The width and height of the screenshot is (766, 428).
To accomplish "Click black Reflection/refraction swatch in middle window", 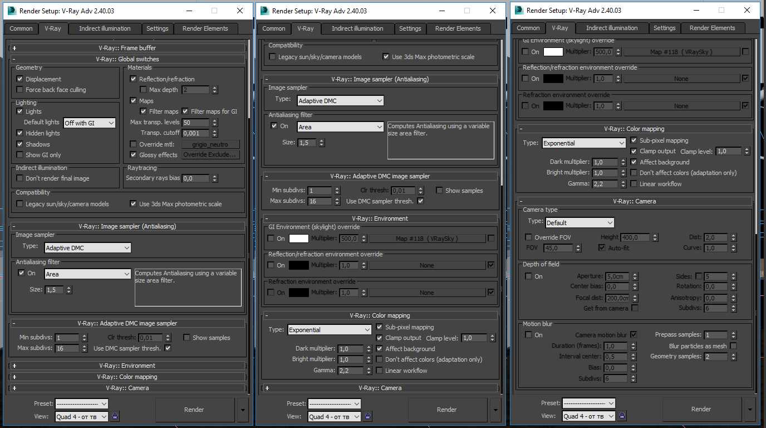I will pyautogui.click(x=299, y=265).
